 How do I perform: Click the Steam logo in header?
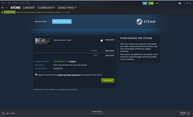(x=146, y=22)
